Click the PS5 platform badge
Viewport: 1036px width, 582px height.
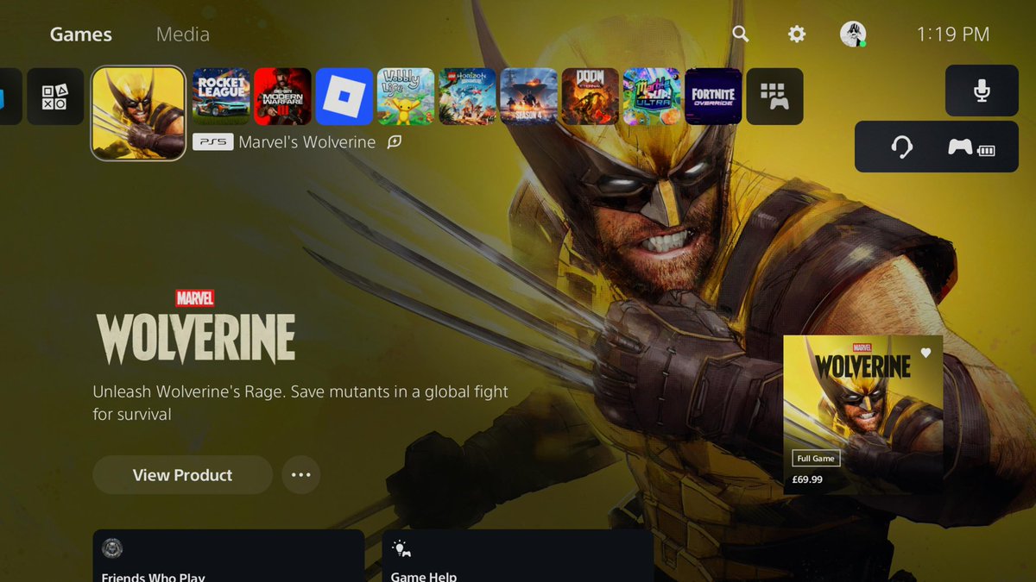pyautogui.click(x=212, y=142)
